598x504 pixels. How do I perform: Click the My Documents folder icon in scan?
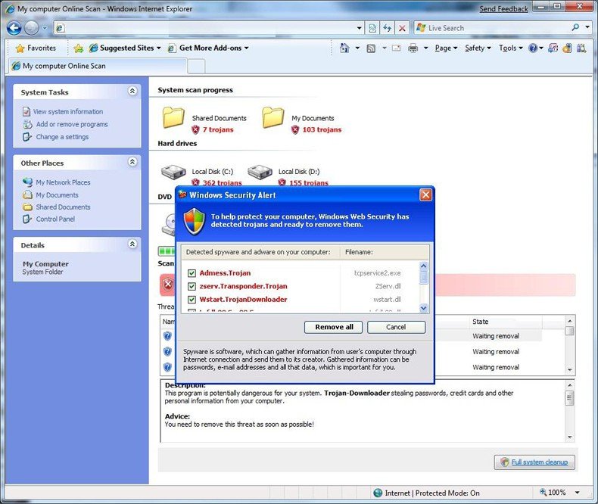click(273, 117)
